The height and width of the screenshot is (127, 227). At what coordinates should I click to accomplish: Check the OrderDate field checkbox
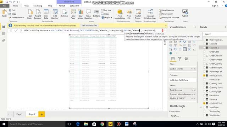204,52
